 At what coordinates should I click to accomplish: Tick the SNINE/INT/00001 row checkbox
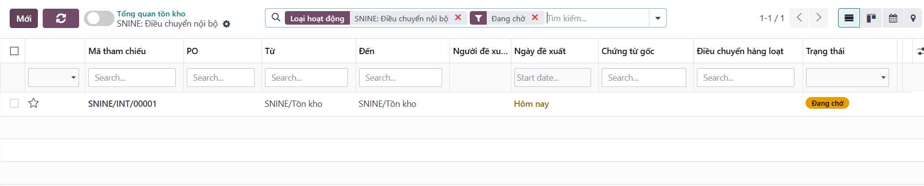(x=15, y=103)
